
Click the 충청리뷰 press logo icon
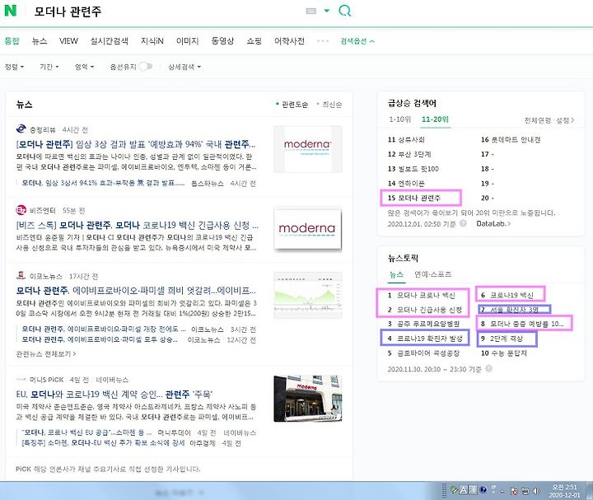[21, 129]
